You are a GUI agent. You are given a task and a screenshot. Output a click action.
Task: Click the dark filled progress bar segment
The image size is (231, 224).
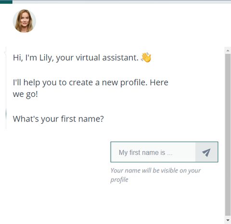point(6,2)
